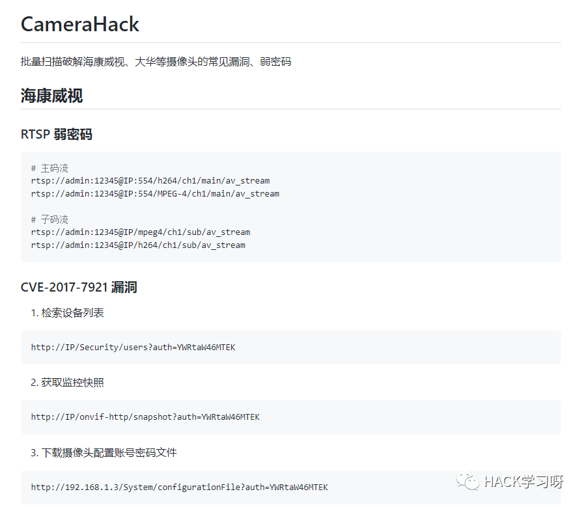582x507 pixels.
Task: Click the h264/ch1/sub/av_stream RTSP line
Action: tap(138, 245)
